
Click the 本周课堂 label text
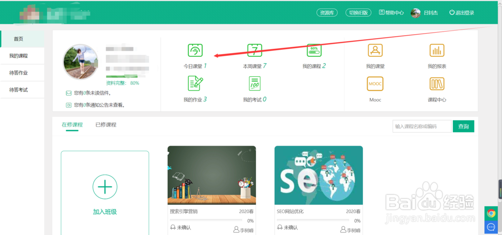253,66
